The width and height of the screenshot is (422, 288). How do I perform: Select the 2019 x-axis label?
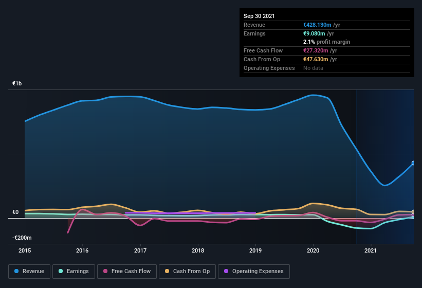click(x=255, y=250)
